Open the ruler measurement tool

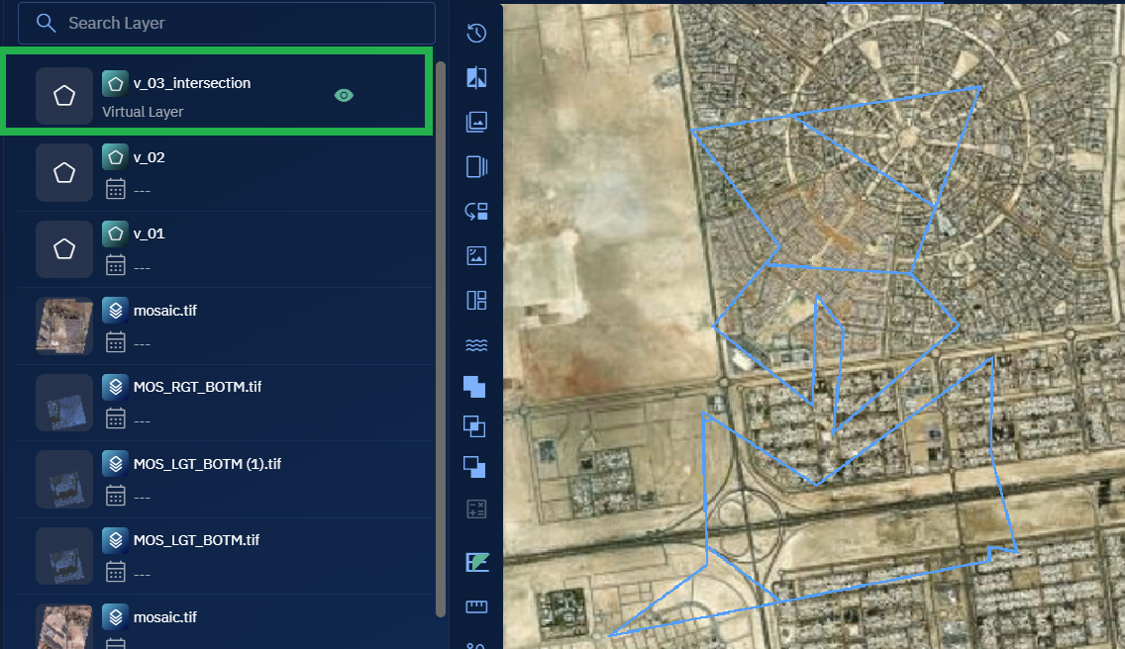(476, 606)
